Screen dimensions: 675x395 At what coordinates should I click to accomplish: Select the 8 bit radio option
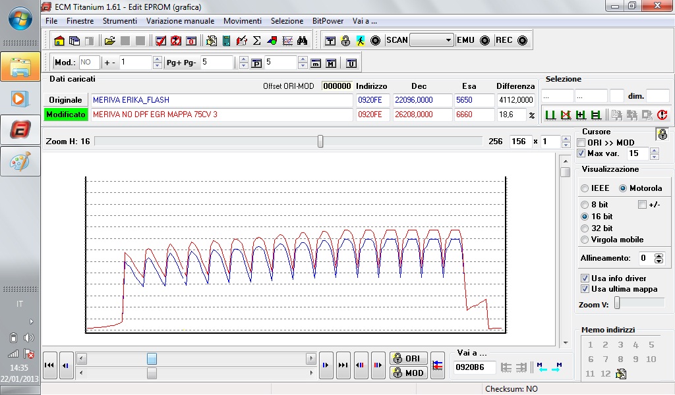[x=585, y=205]
